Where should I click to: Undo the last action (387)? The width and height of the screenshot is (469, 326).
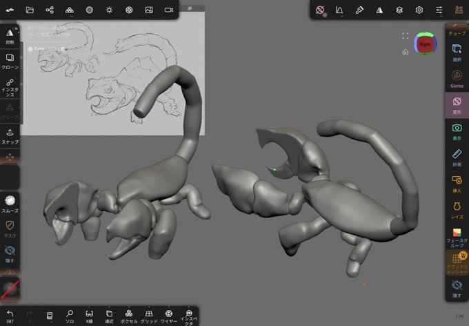10,316
